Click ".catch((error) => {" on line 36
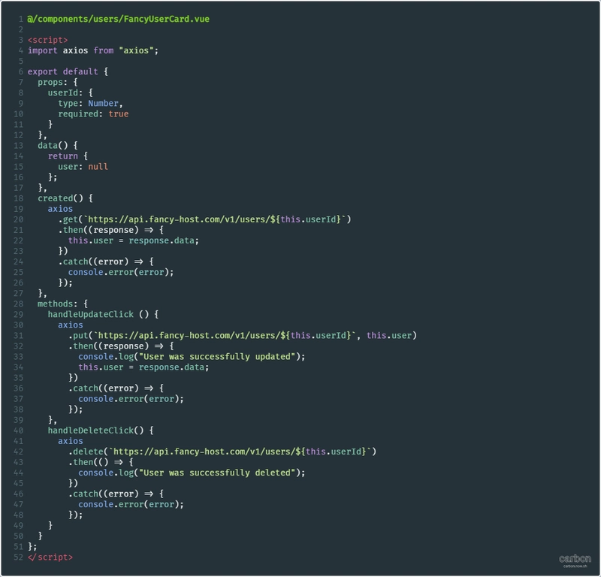The height and width of the screenshot is (577, 601). [x=116, y=388]
